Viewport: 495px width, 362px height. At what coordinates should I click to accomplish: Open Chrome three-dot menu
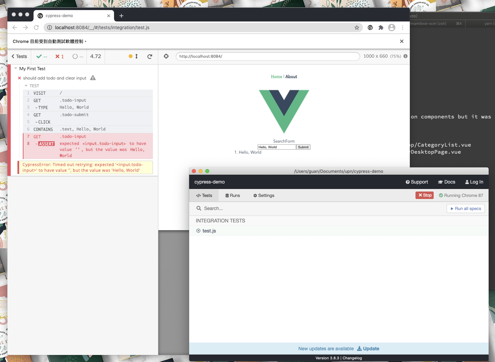tap(402, 28)
